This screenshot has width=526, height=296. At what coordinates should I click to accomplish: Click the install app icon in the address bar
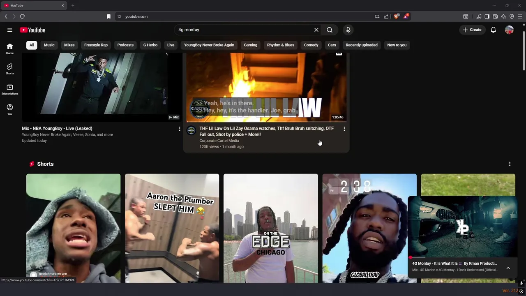[377, 16]
